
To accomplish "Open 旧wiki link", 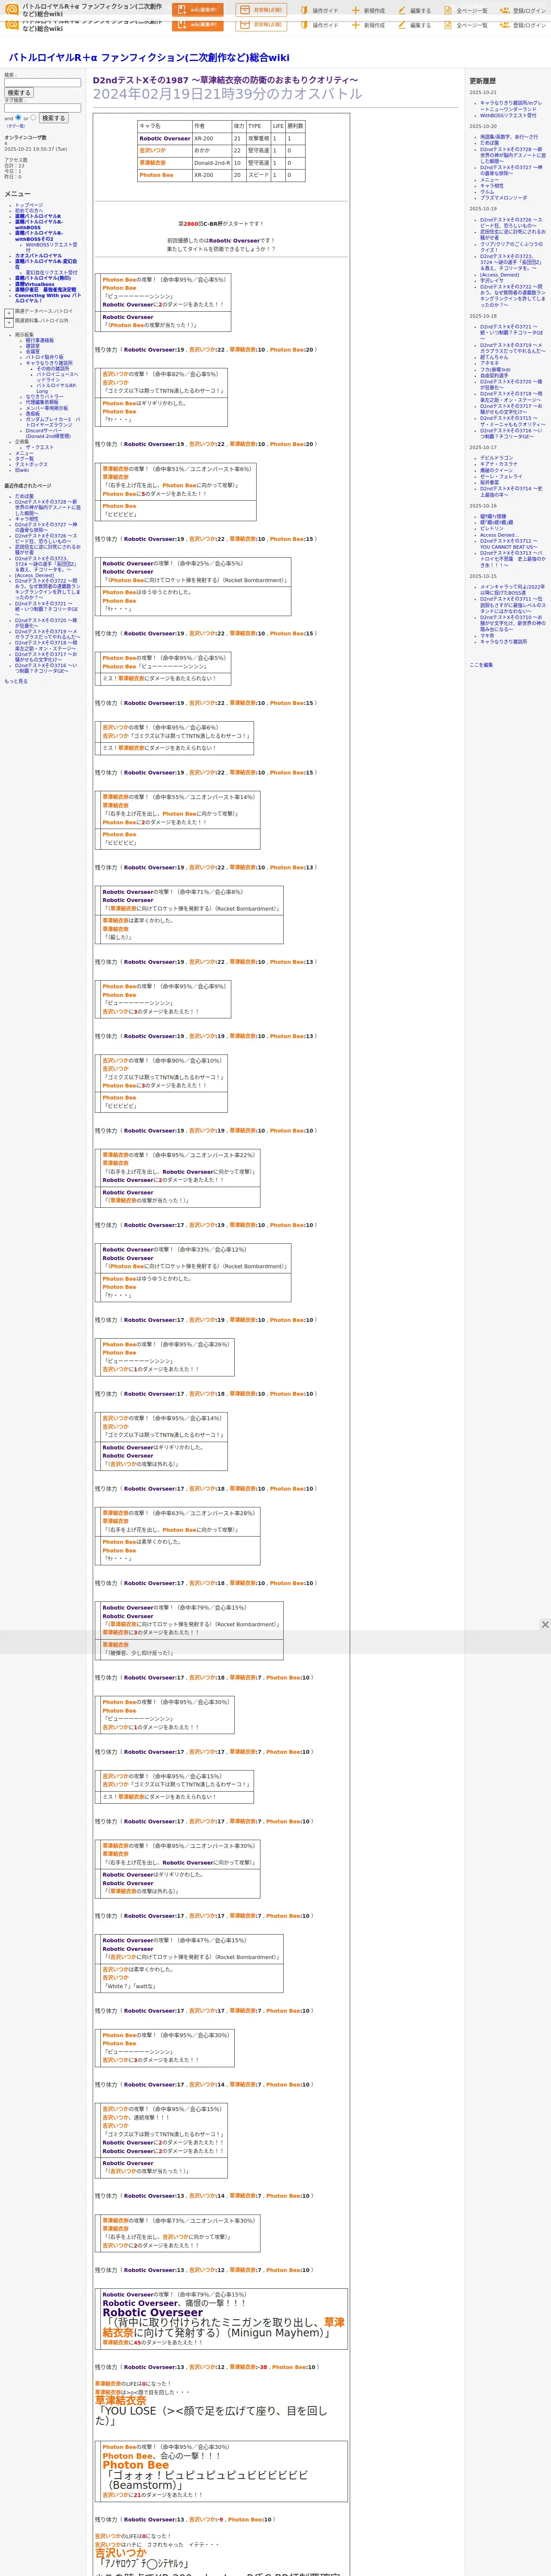I will 22,470.
